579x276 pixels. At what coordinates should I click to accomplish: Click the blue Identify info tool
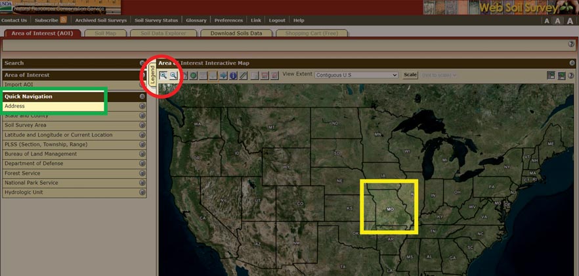pos(233,76)
